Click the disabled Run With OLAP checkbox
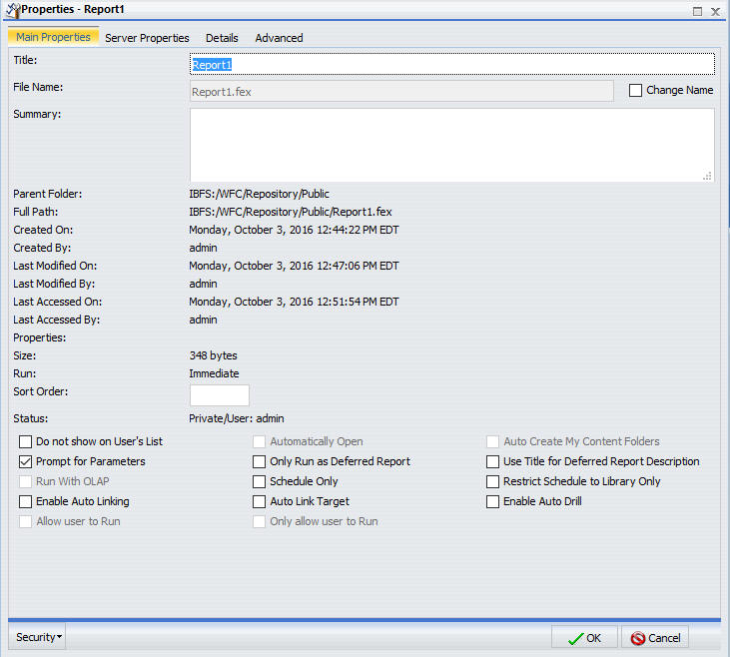The height and width of the screenshot is (657, 730). 26,481
